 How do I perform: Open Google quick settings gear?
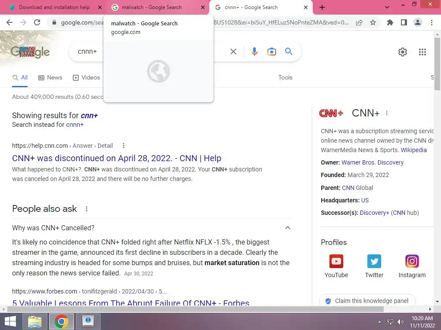point(403,52)
